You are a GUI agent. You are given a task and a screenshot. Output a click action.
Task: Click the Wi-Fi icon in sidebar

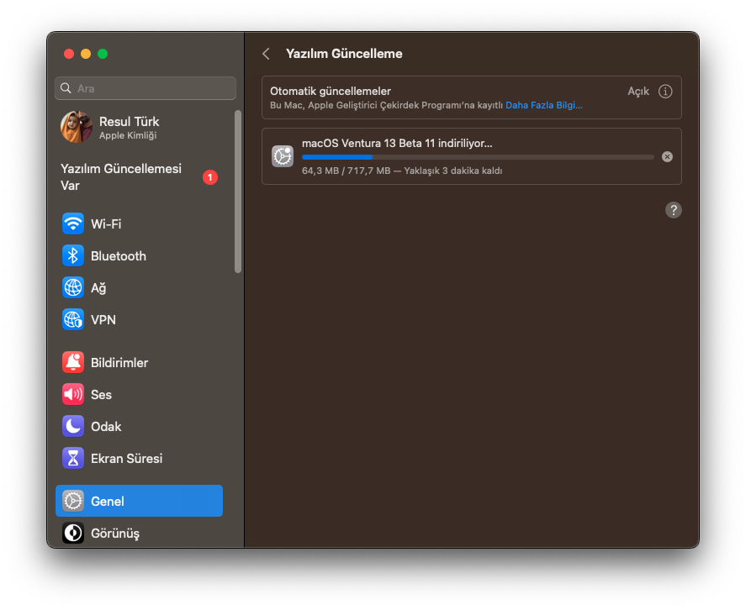point(73,224)
